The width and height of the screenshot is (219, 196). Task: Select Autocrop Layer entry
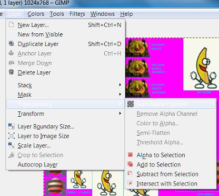pyautogui.click(x=38, y=165)
